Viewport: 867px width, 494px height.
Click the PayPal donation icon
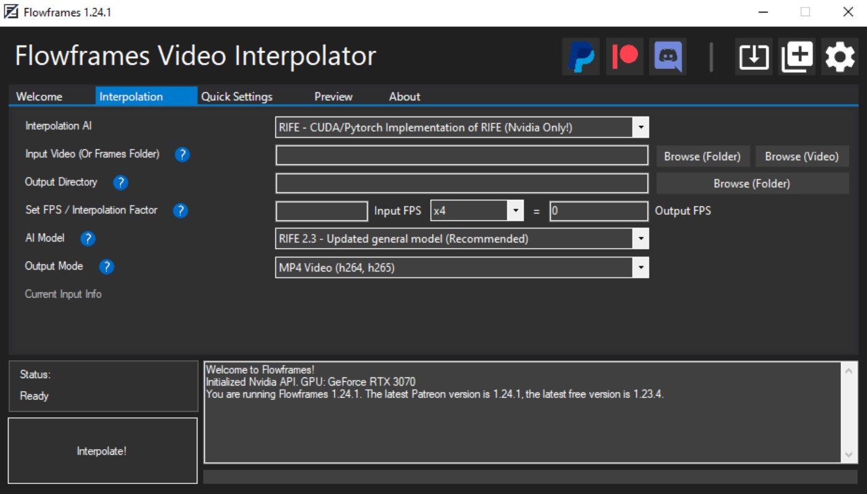click(x=580, y=56)
